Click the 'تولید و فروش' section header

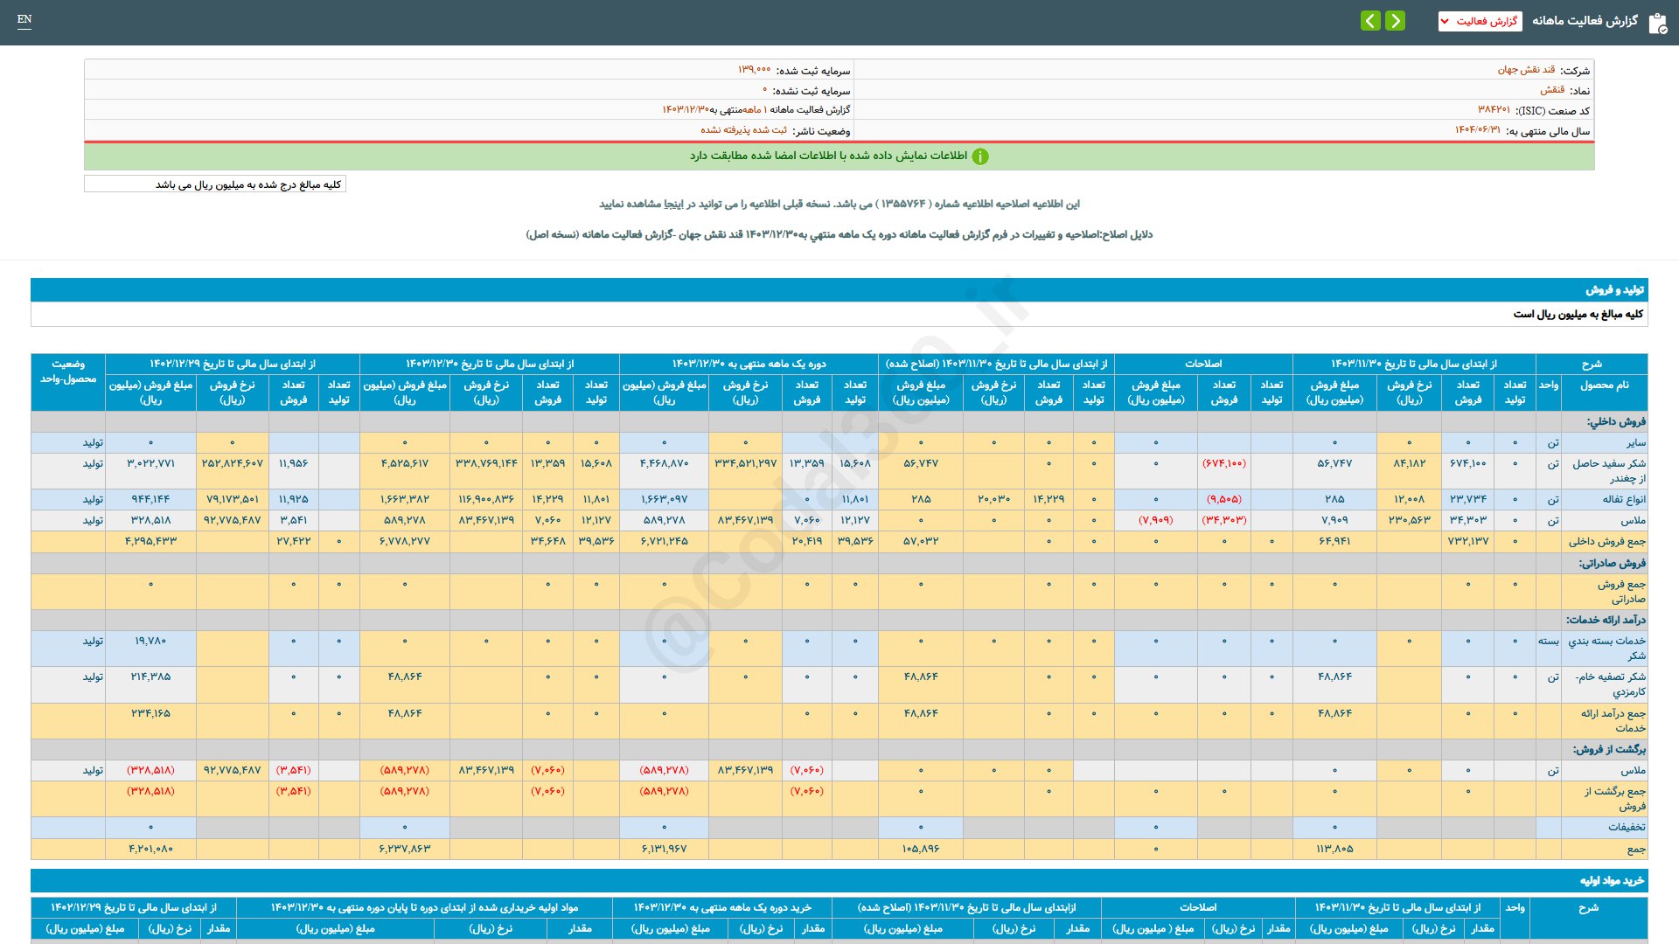pyautogui.click(x=839, y=289)
